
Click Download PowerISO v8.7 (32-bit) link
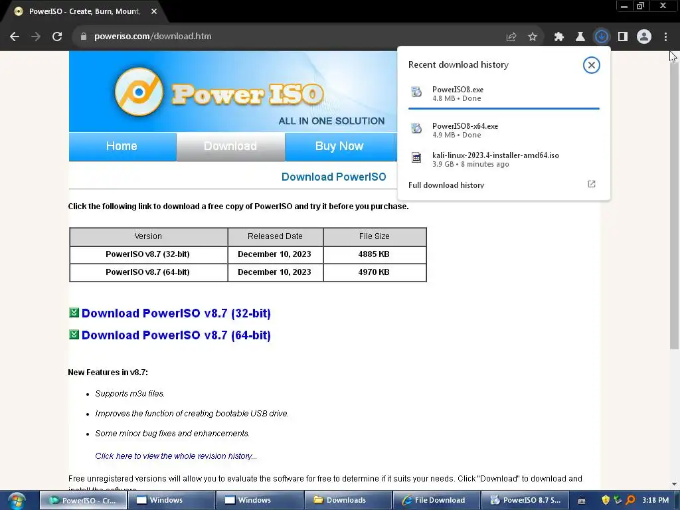click(176, 313)
